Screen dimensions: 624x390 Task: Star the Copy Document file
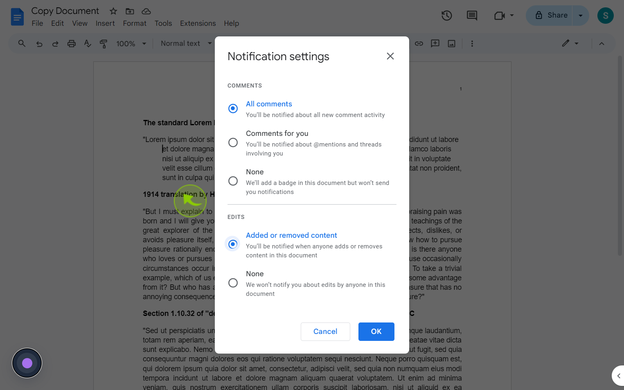(113, 11)
